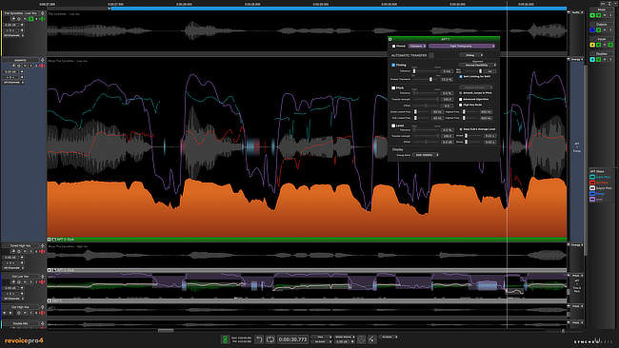
Task: Click green speaker icon on Flat Dynamics track
Action: [x=42, y=19]
